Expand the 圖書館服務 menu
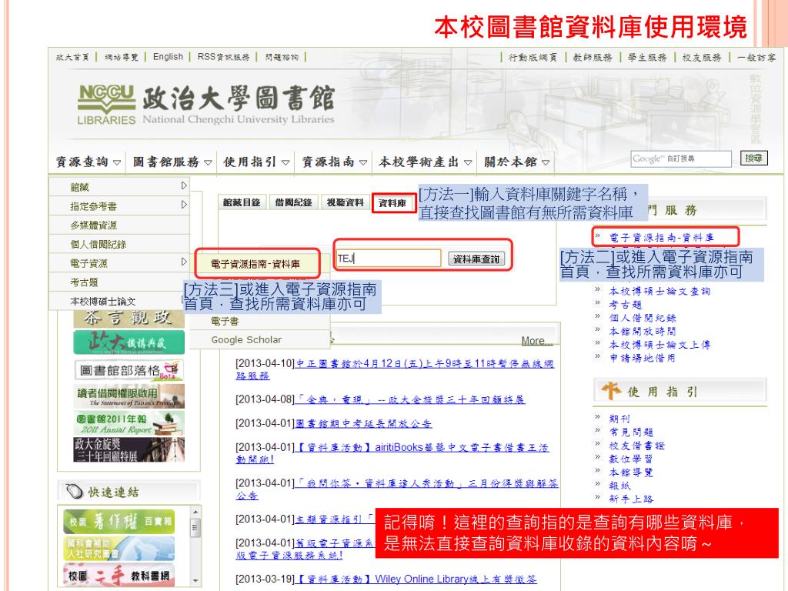Image resolution: width=788 pixels, height=591 pixels. (172, 162)
